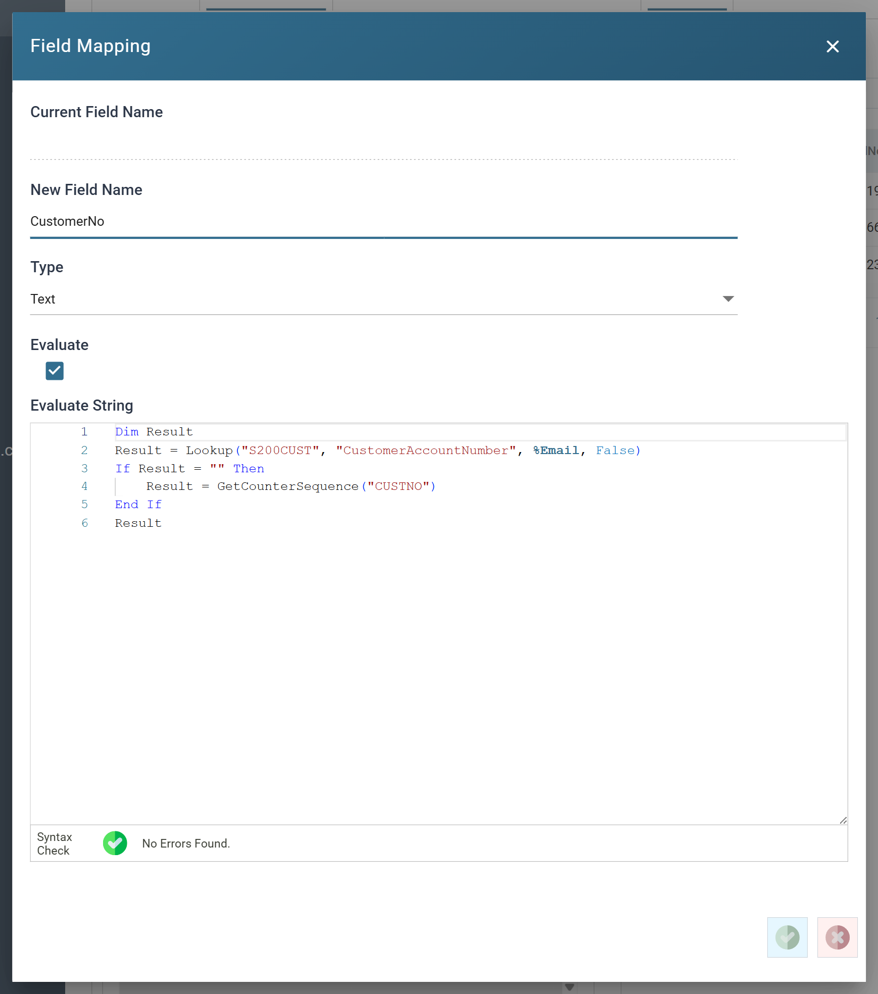Click the New Field Name field CustomerNo

(x=384, y=221)
